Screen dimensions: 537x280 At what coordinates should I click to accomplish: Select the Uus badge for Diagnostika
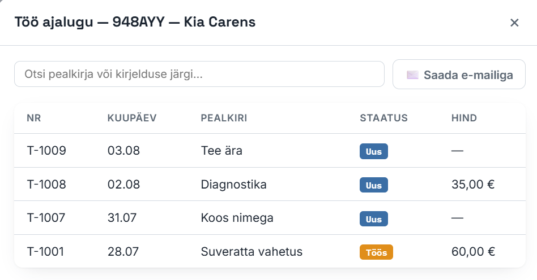374,185
